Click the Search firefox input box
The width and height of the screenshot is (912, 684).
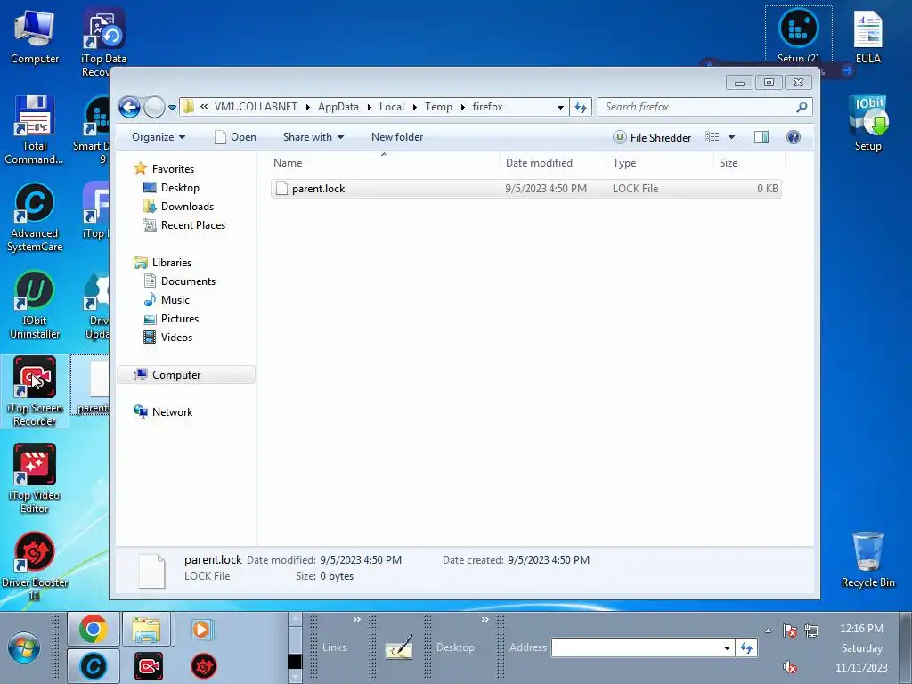click(x=696, y=107)
